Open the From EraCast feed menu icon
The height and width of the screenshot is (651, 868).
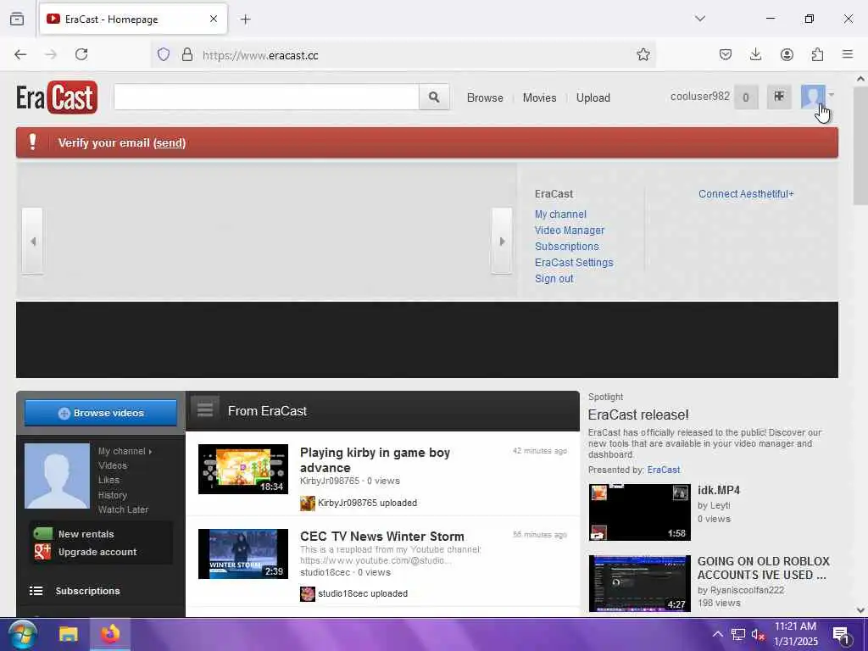(205, 409)
